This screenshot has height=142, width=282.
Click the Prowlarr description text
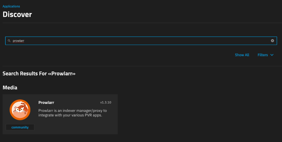[x=72, y=113]
